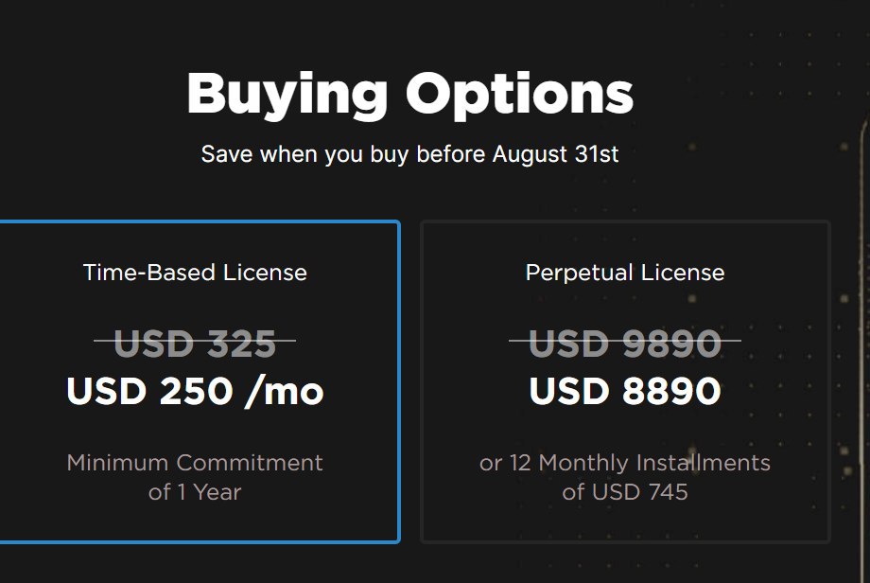This screenshot has height=583, width=870.
Task: Click the full "Save when you buy" subtitle
Action: pyautogui.click(x=409, y=153)
